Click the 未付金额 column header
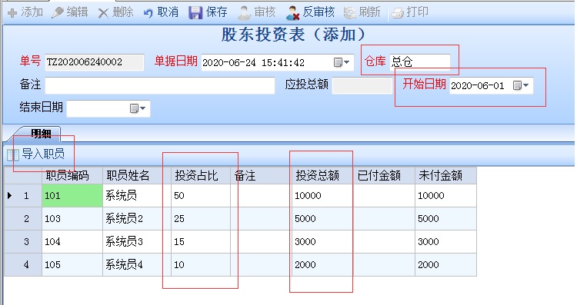The width and height of the screenshot is (577, 305). tap(445, 176)
